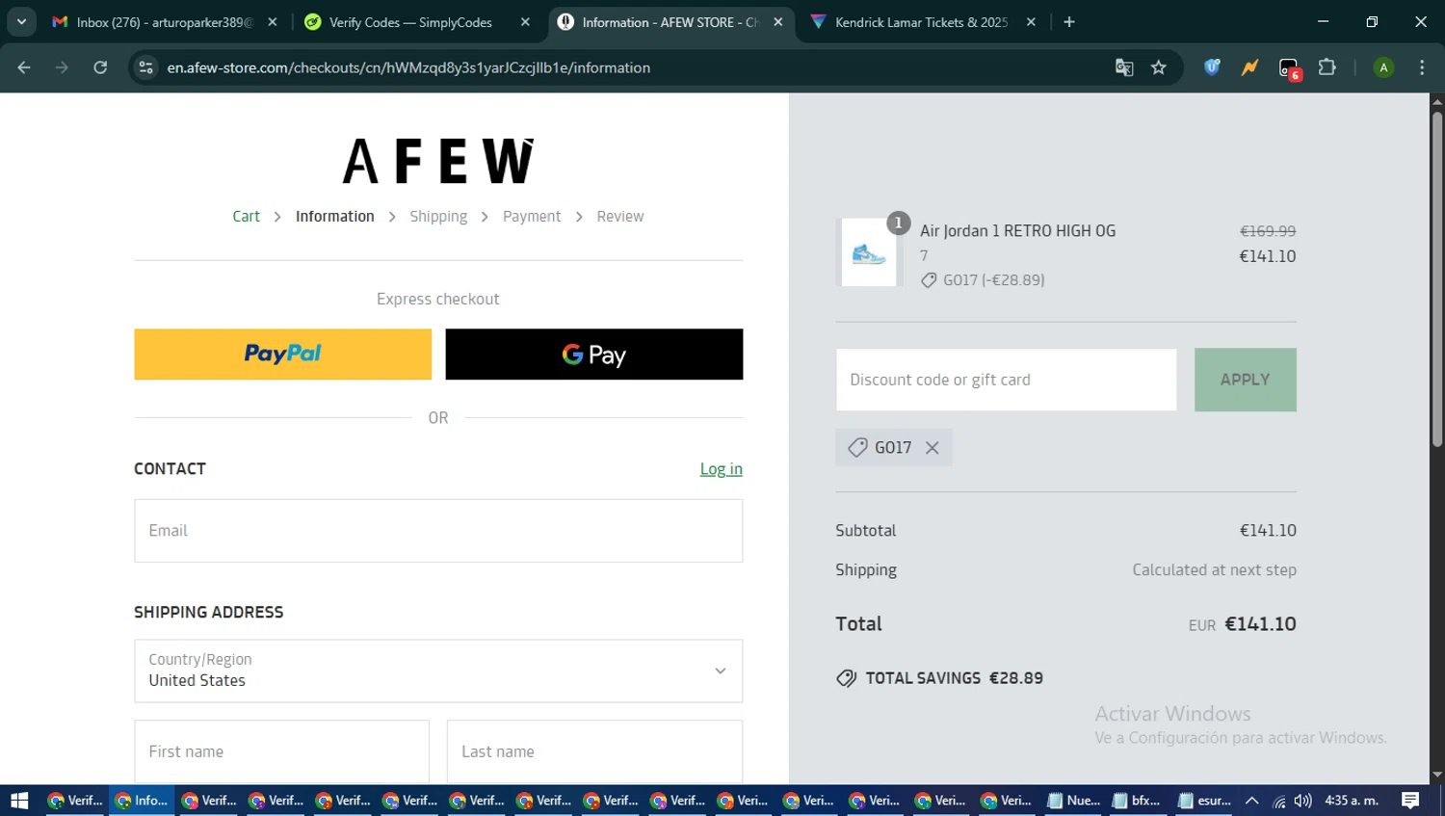The image size is (1445, 816).
Task: Open the esur... Notepad taskbar item
Action: [x=1204, y=801]
